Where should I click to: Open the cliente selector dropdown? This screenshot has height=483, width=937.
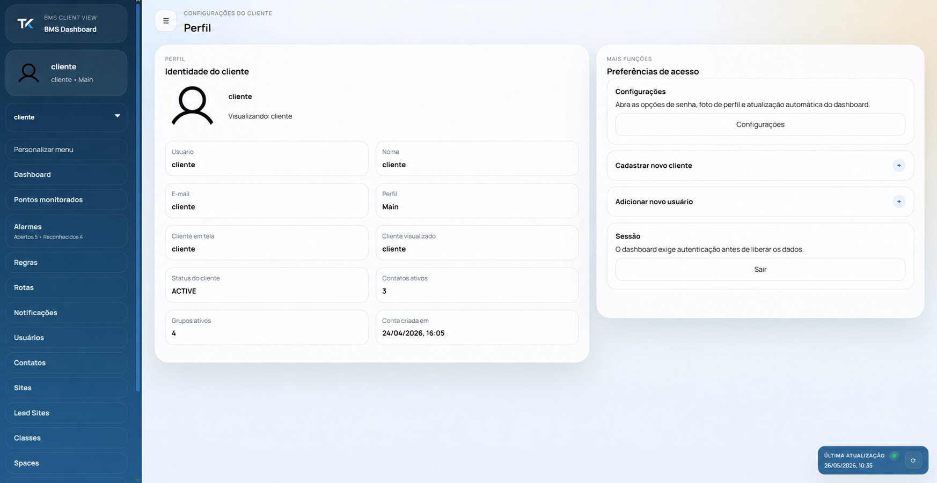click(x=67, y=117)
